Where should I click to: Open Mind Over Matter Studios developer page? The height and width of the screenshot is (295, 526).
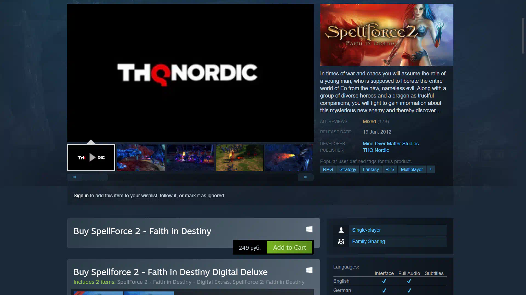(391, 144)
